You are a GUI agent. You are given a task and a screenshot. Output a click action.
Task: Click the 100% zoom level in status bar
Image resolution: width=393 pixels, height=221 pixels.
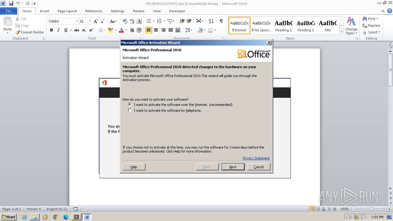[x=344, y=209]
